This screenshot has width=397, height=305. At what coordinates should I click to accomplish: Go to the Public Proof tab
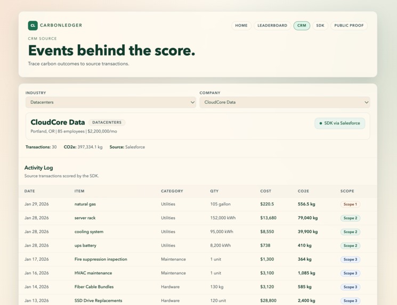pos(349,26)
